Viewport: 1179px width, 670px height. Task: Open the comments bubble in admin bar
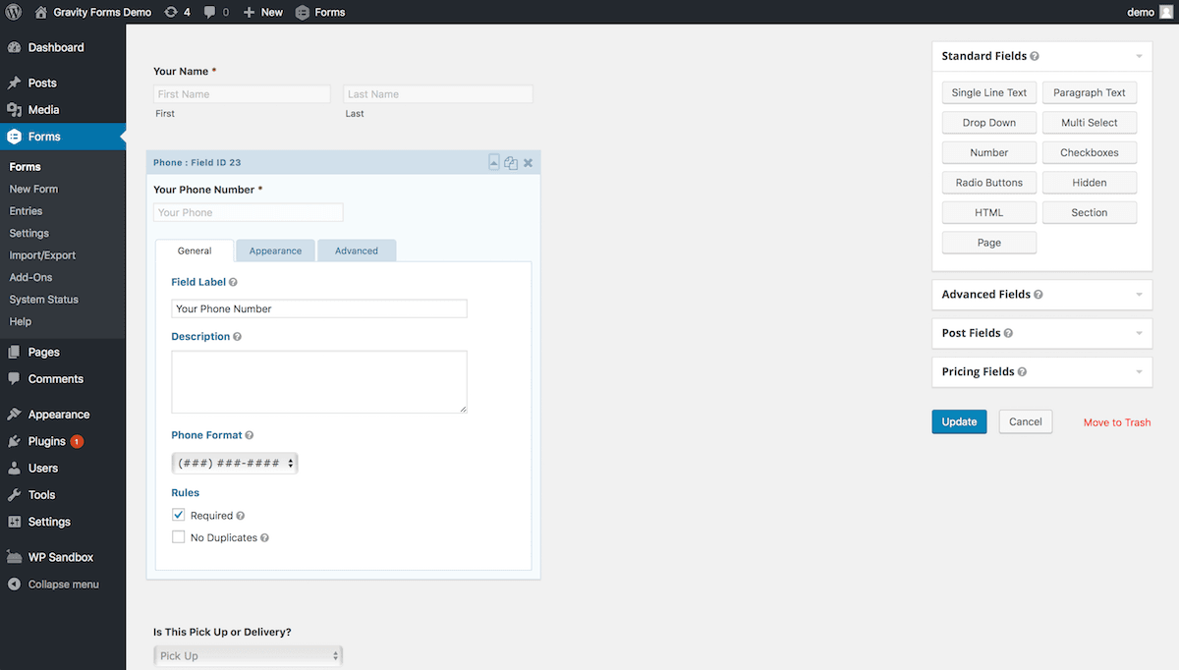[216, 12]
